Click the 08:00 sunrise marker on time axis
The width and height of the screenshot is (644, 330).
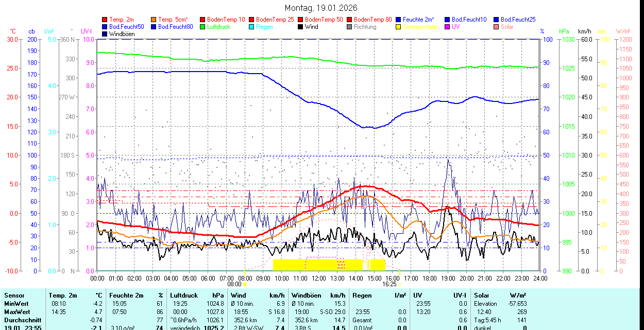pos(234,284)
